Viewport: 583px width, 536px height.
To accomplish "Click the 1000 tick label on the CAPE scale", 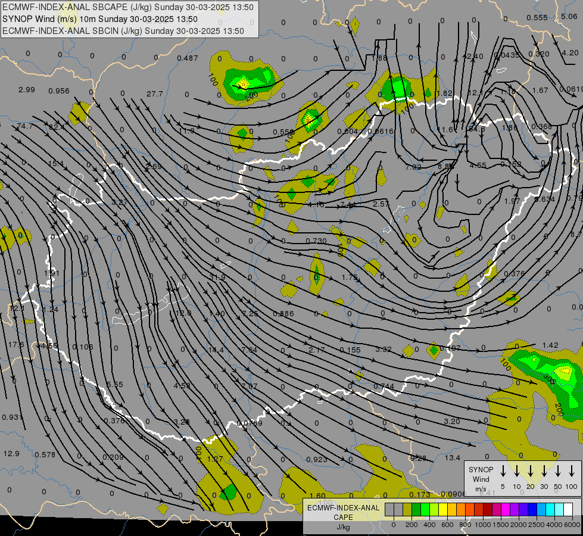I will click(x=482, y=525).
